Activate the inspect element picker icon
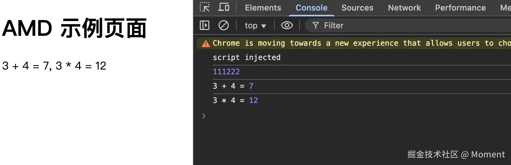 coord(205,7)
